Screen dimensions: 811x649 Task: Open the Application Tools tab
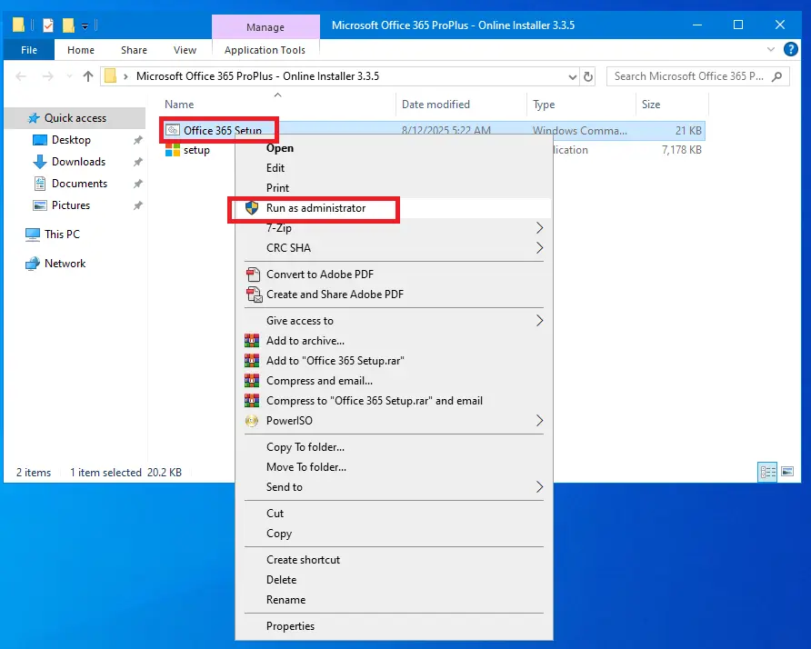pyautogui.click(x=265, y=50)
